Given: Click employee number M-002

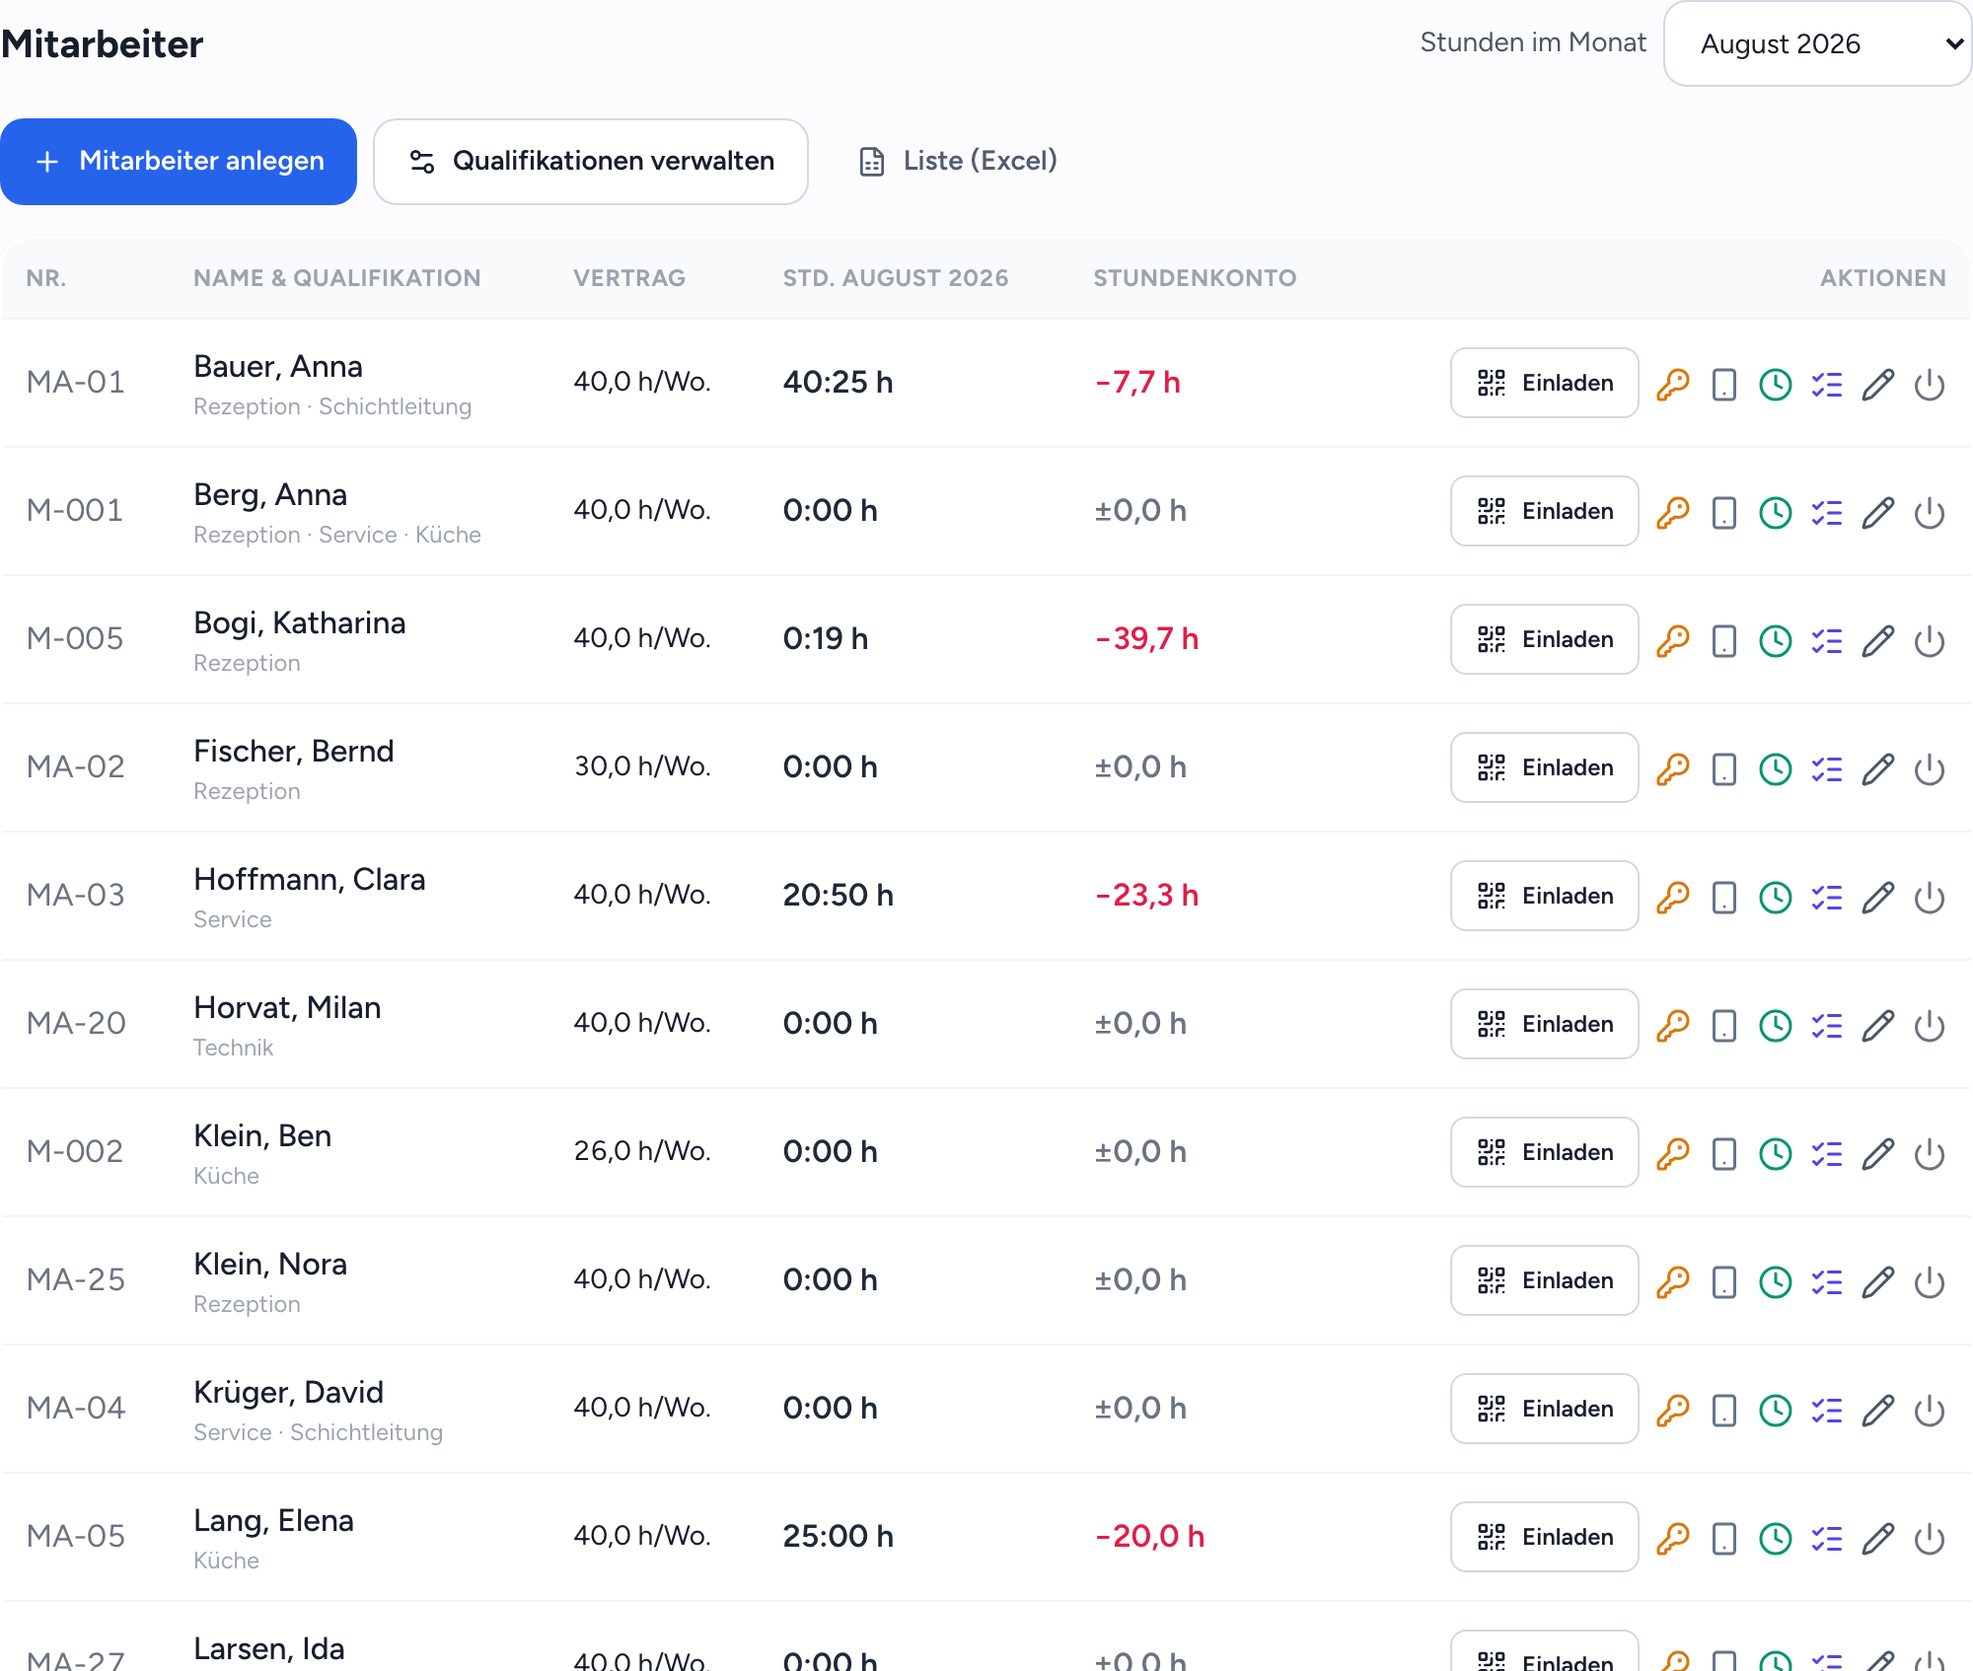Looking at the screenshot, I should point(75,1152).
